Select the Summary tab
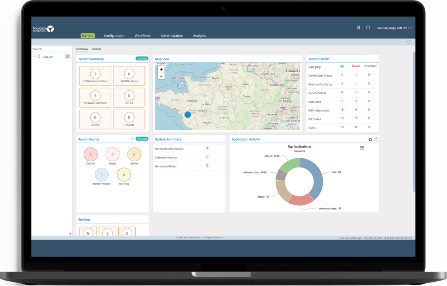447x286 pixels. coord(82,49)
